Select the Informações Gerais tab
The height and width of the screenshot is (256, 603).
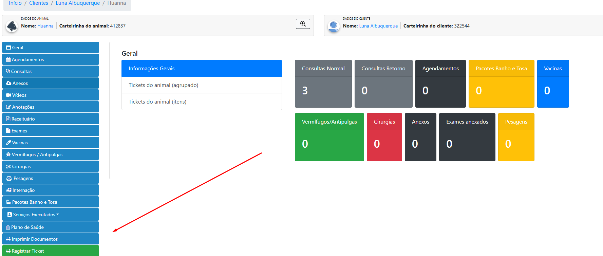202,68
